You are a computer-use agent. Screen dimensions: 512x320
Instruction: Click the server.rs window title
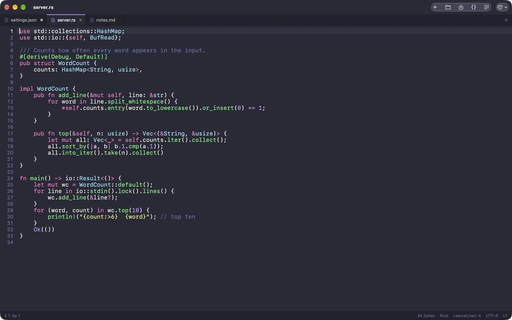(x=43, y=7)
